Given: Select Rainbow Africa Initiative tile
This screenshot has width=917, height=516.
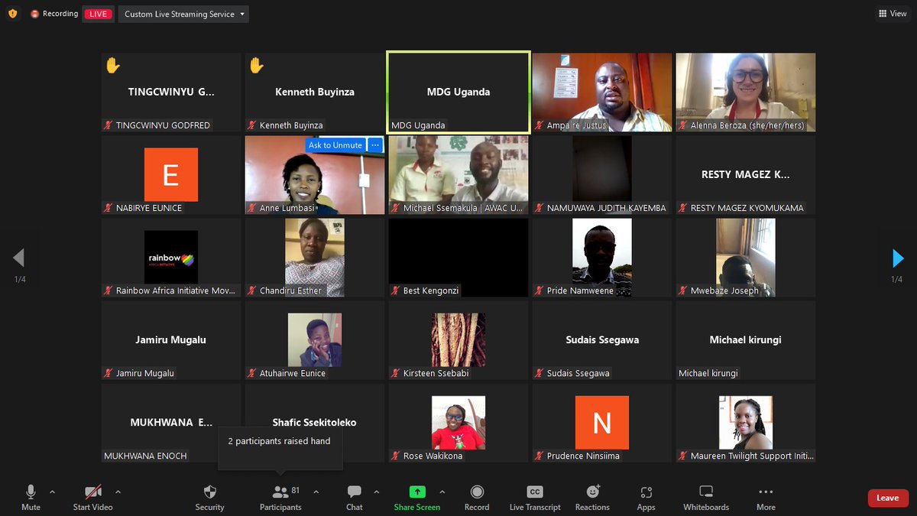Looking at the screenshot, I should click(x=171, y=258).
